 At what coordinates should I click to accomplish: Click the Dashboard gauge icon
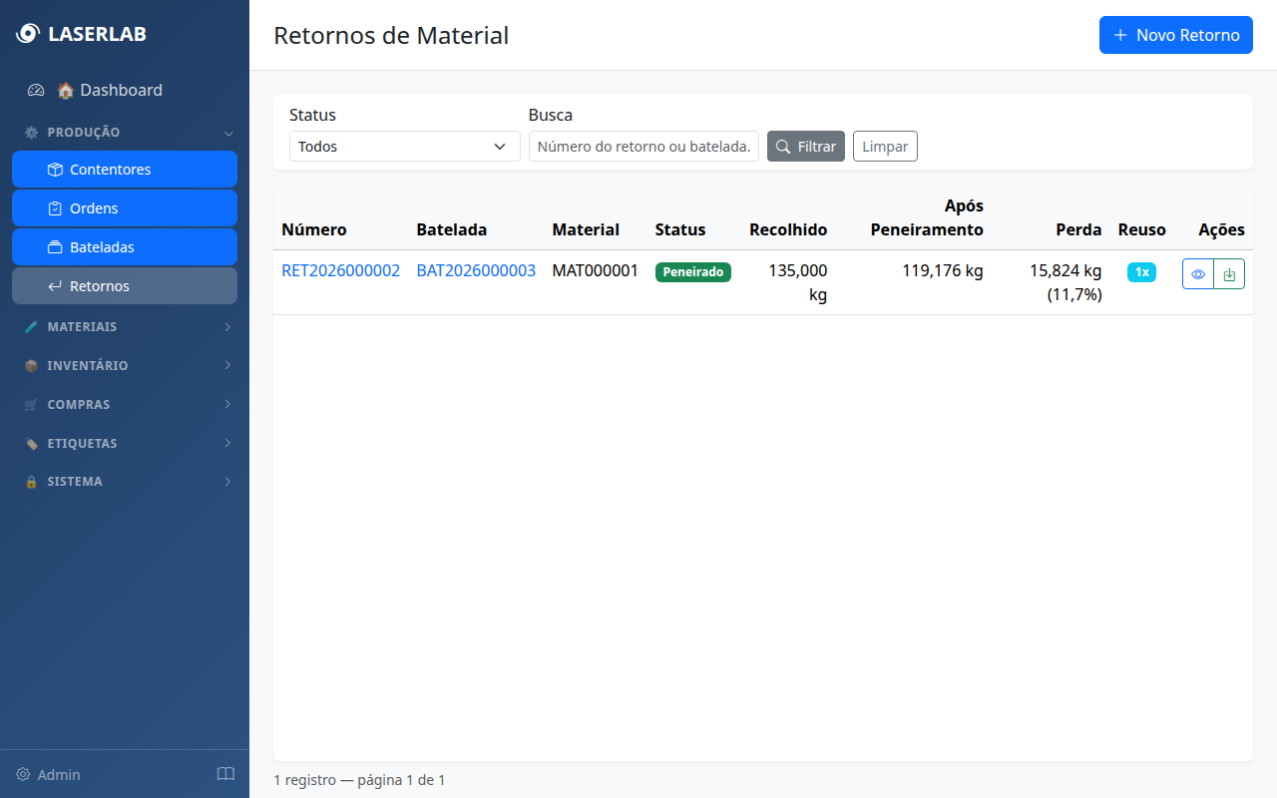36,90
